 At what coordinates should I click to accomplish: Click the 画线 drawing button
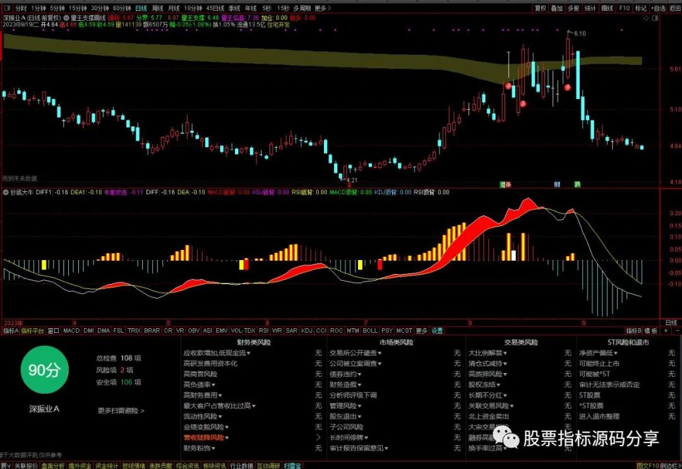pos(607,8)
